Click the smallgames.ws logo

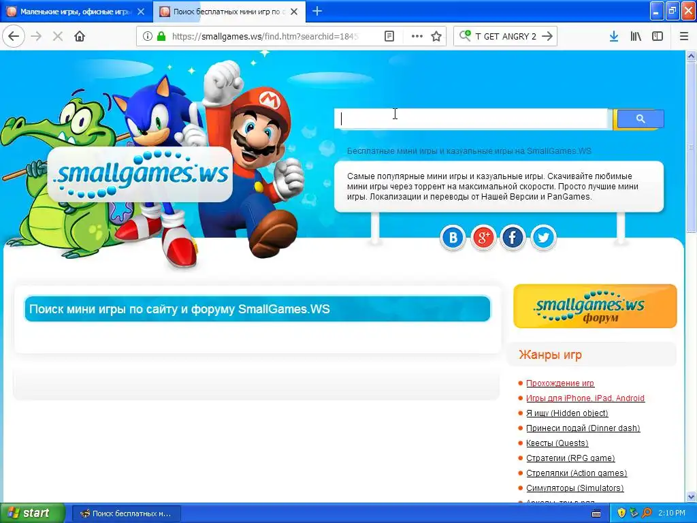140,174
